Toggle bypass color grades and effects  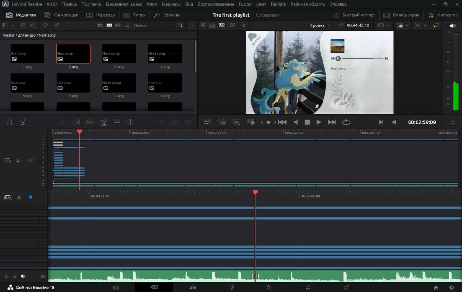[x=436, y=25]
